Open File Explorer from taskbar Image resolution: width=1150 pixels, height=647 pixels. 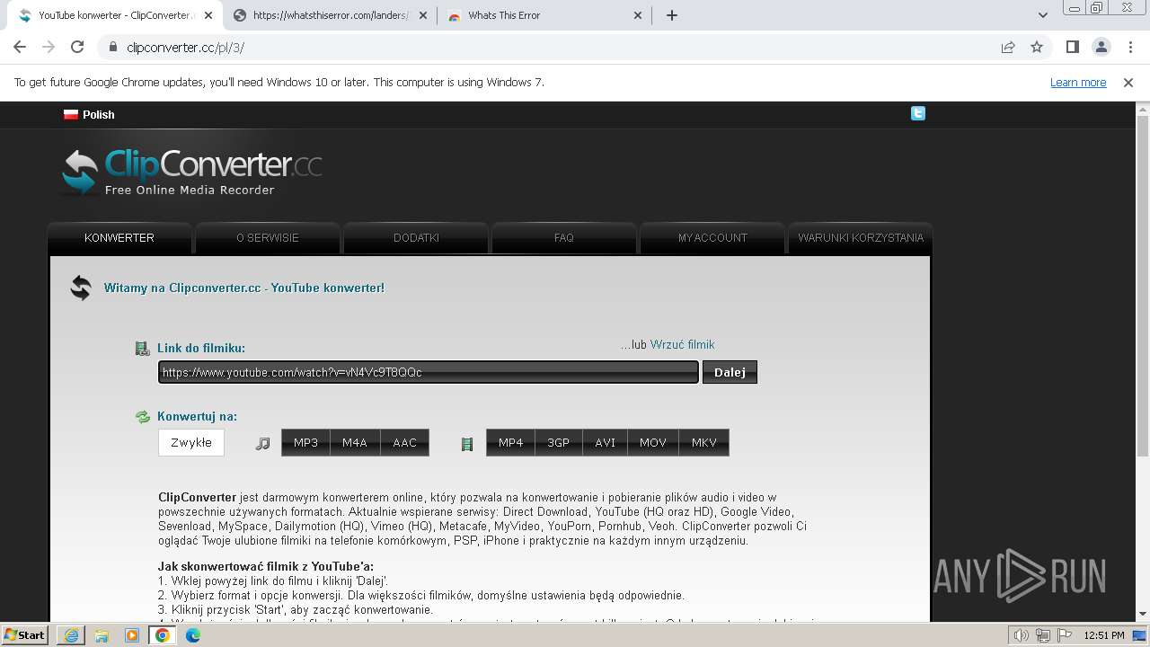coord(102,635)
